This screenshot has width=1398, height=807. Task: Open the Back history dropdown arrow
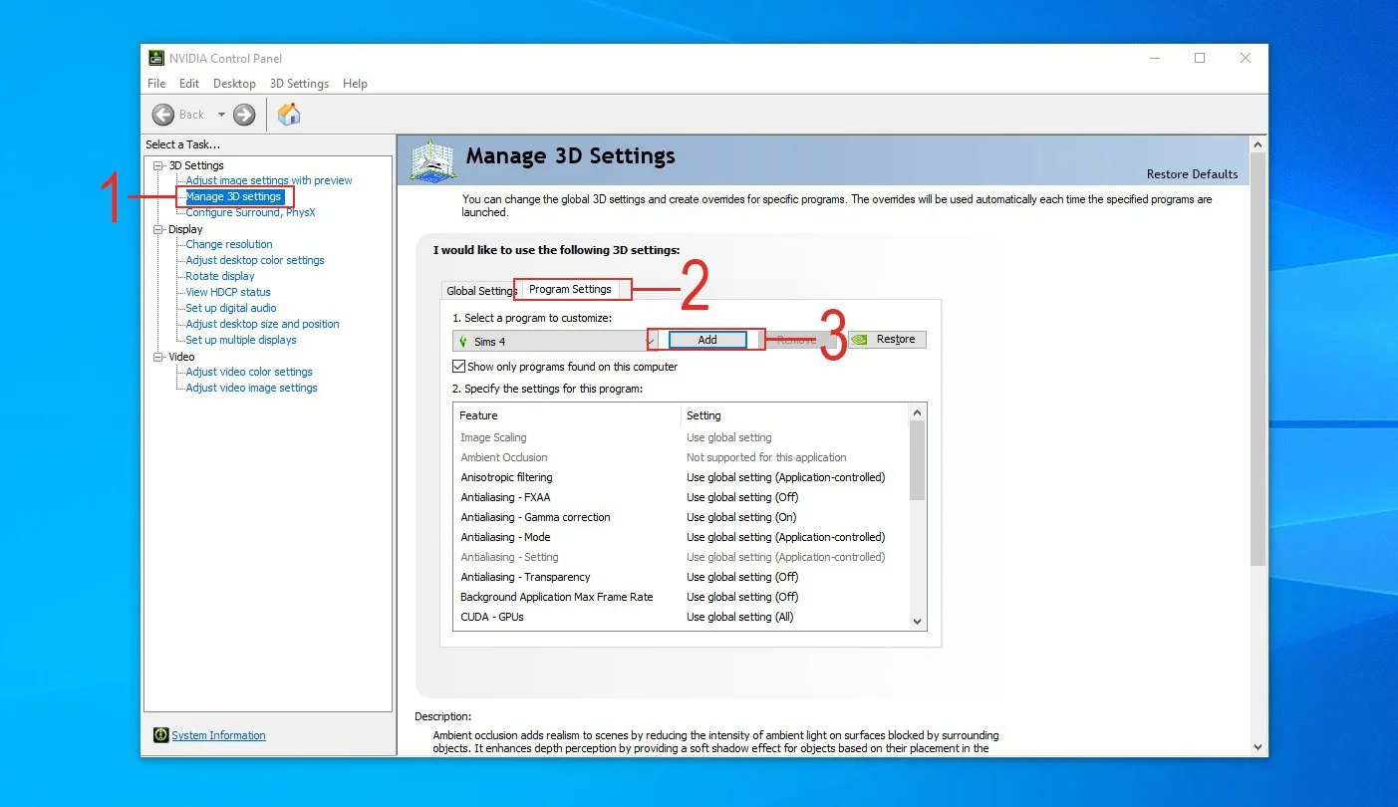[x=221, y=115]
